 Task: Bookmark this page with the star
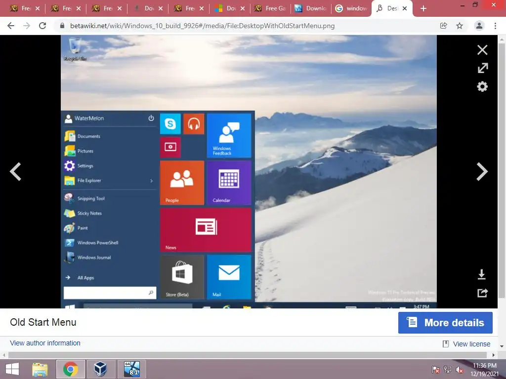(x=460, y=26)
